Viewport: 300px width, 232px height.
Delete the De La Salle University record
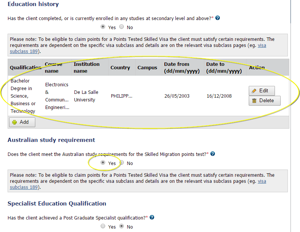(x=264, y=101)
